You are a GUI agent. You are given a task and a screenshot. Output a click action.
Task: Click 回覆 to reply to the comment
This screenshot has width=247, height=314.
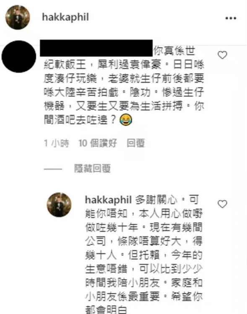[136, 143]
